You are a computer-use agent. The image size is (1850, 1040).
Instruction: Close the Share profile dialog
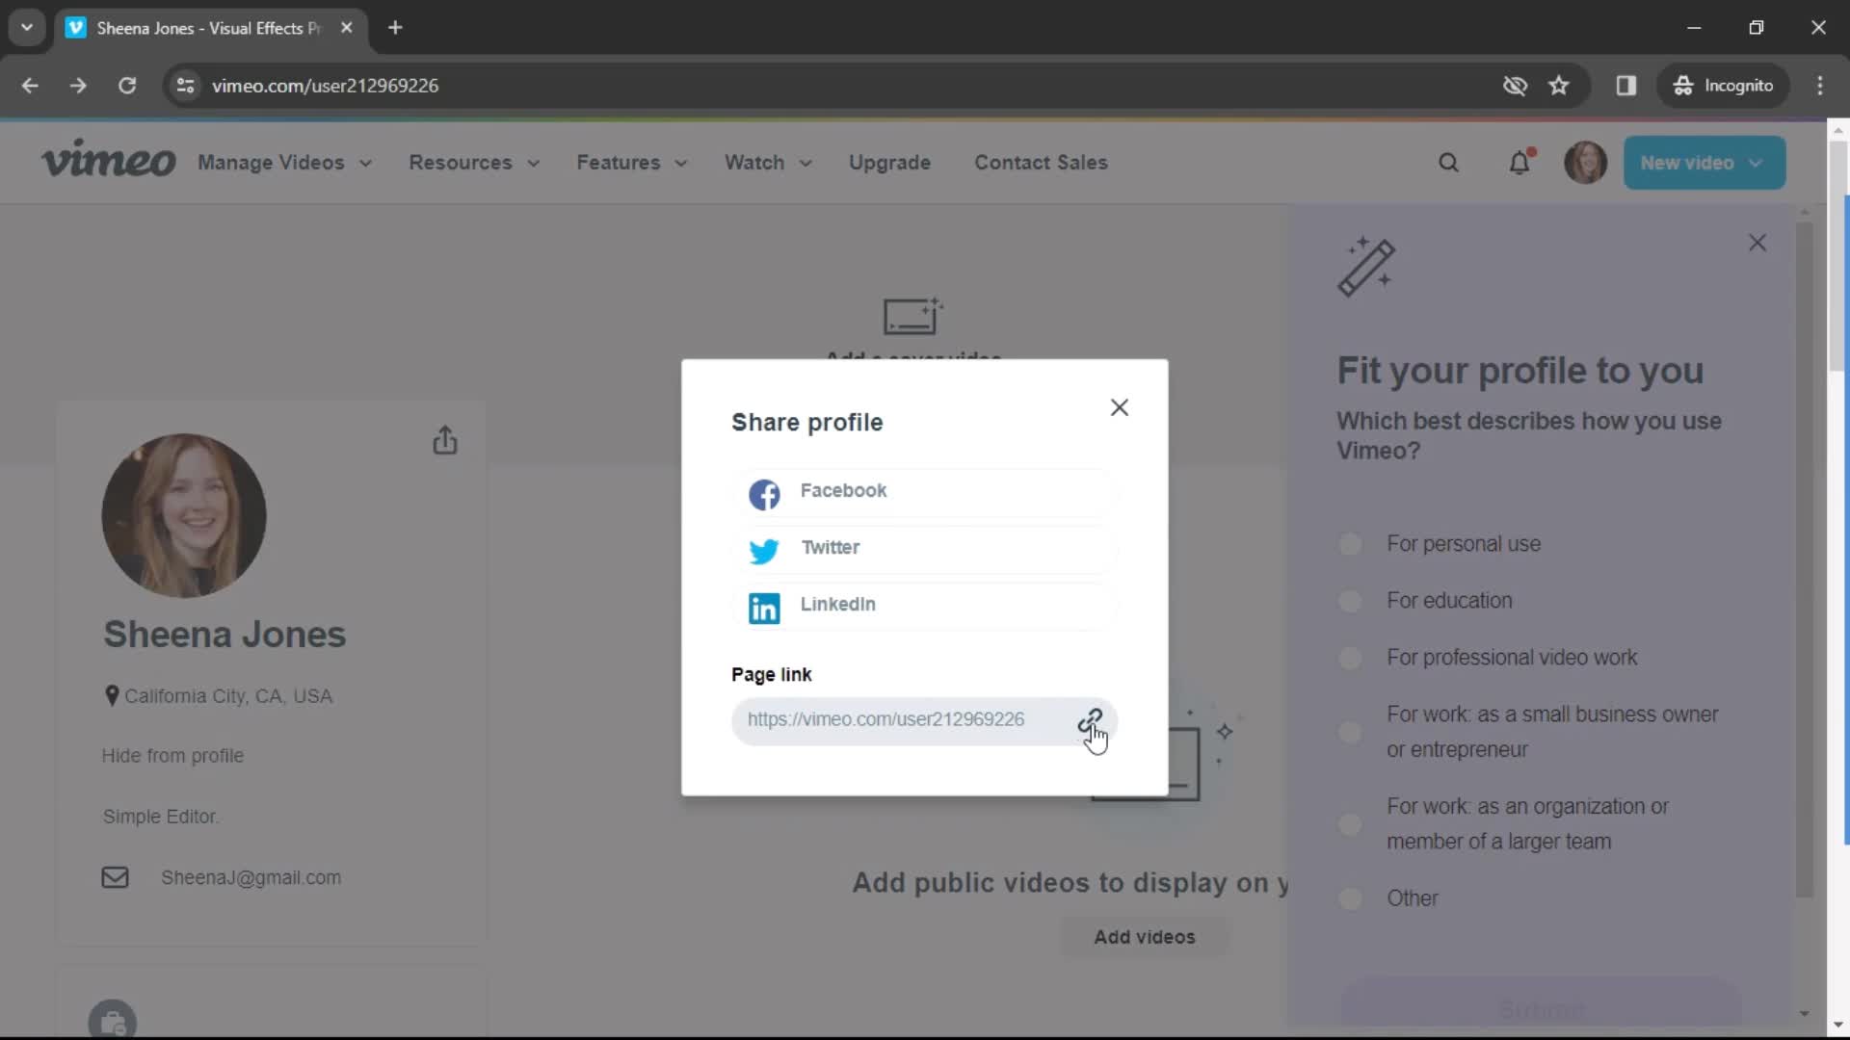(1119, 407)
